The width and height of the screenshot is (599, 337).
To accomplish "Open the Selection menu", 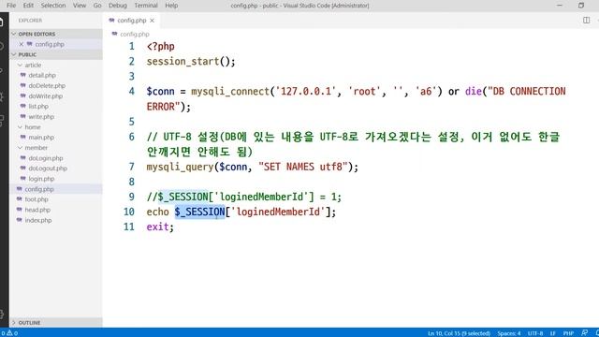I will point(53,6).
